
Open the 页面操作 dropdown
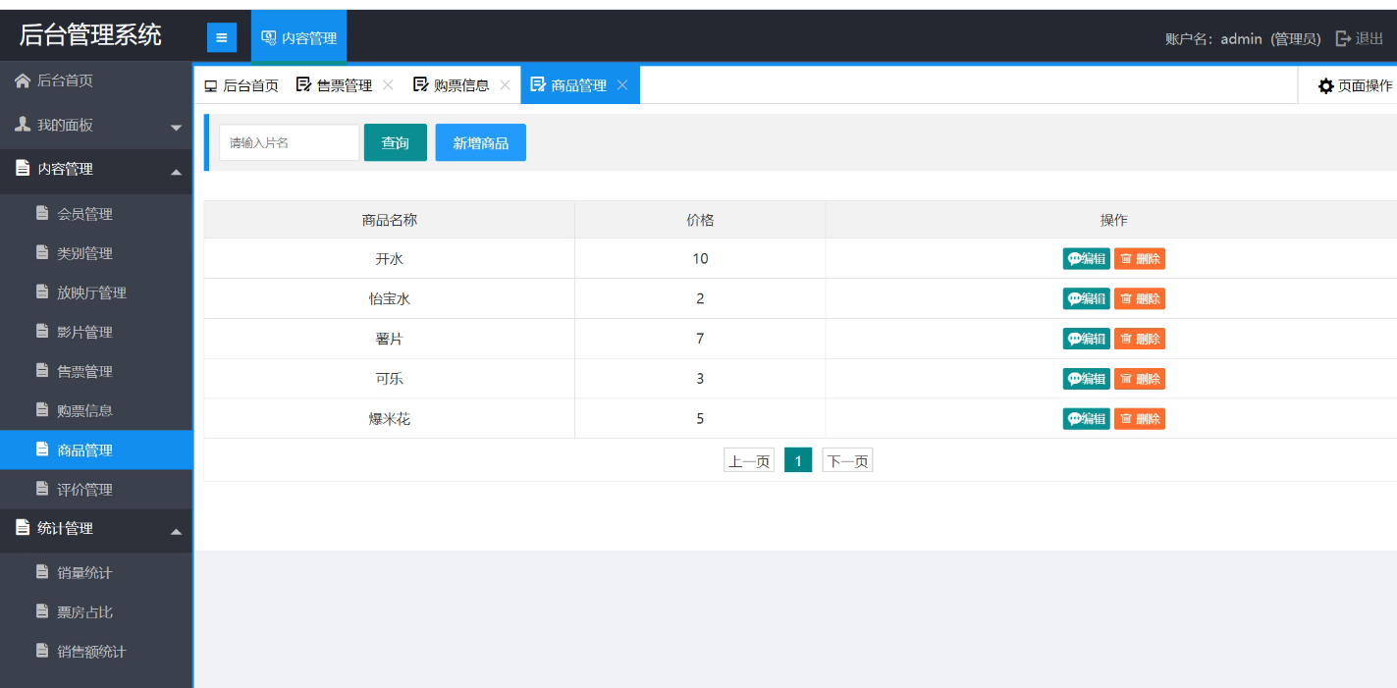(1355, 86)
